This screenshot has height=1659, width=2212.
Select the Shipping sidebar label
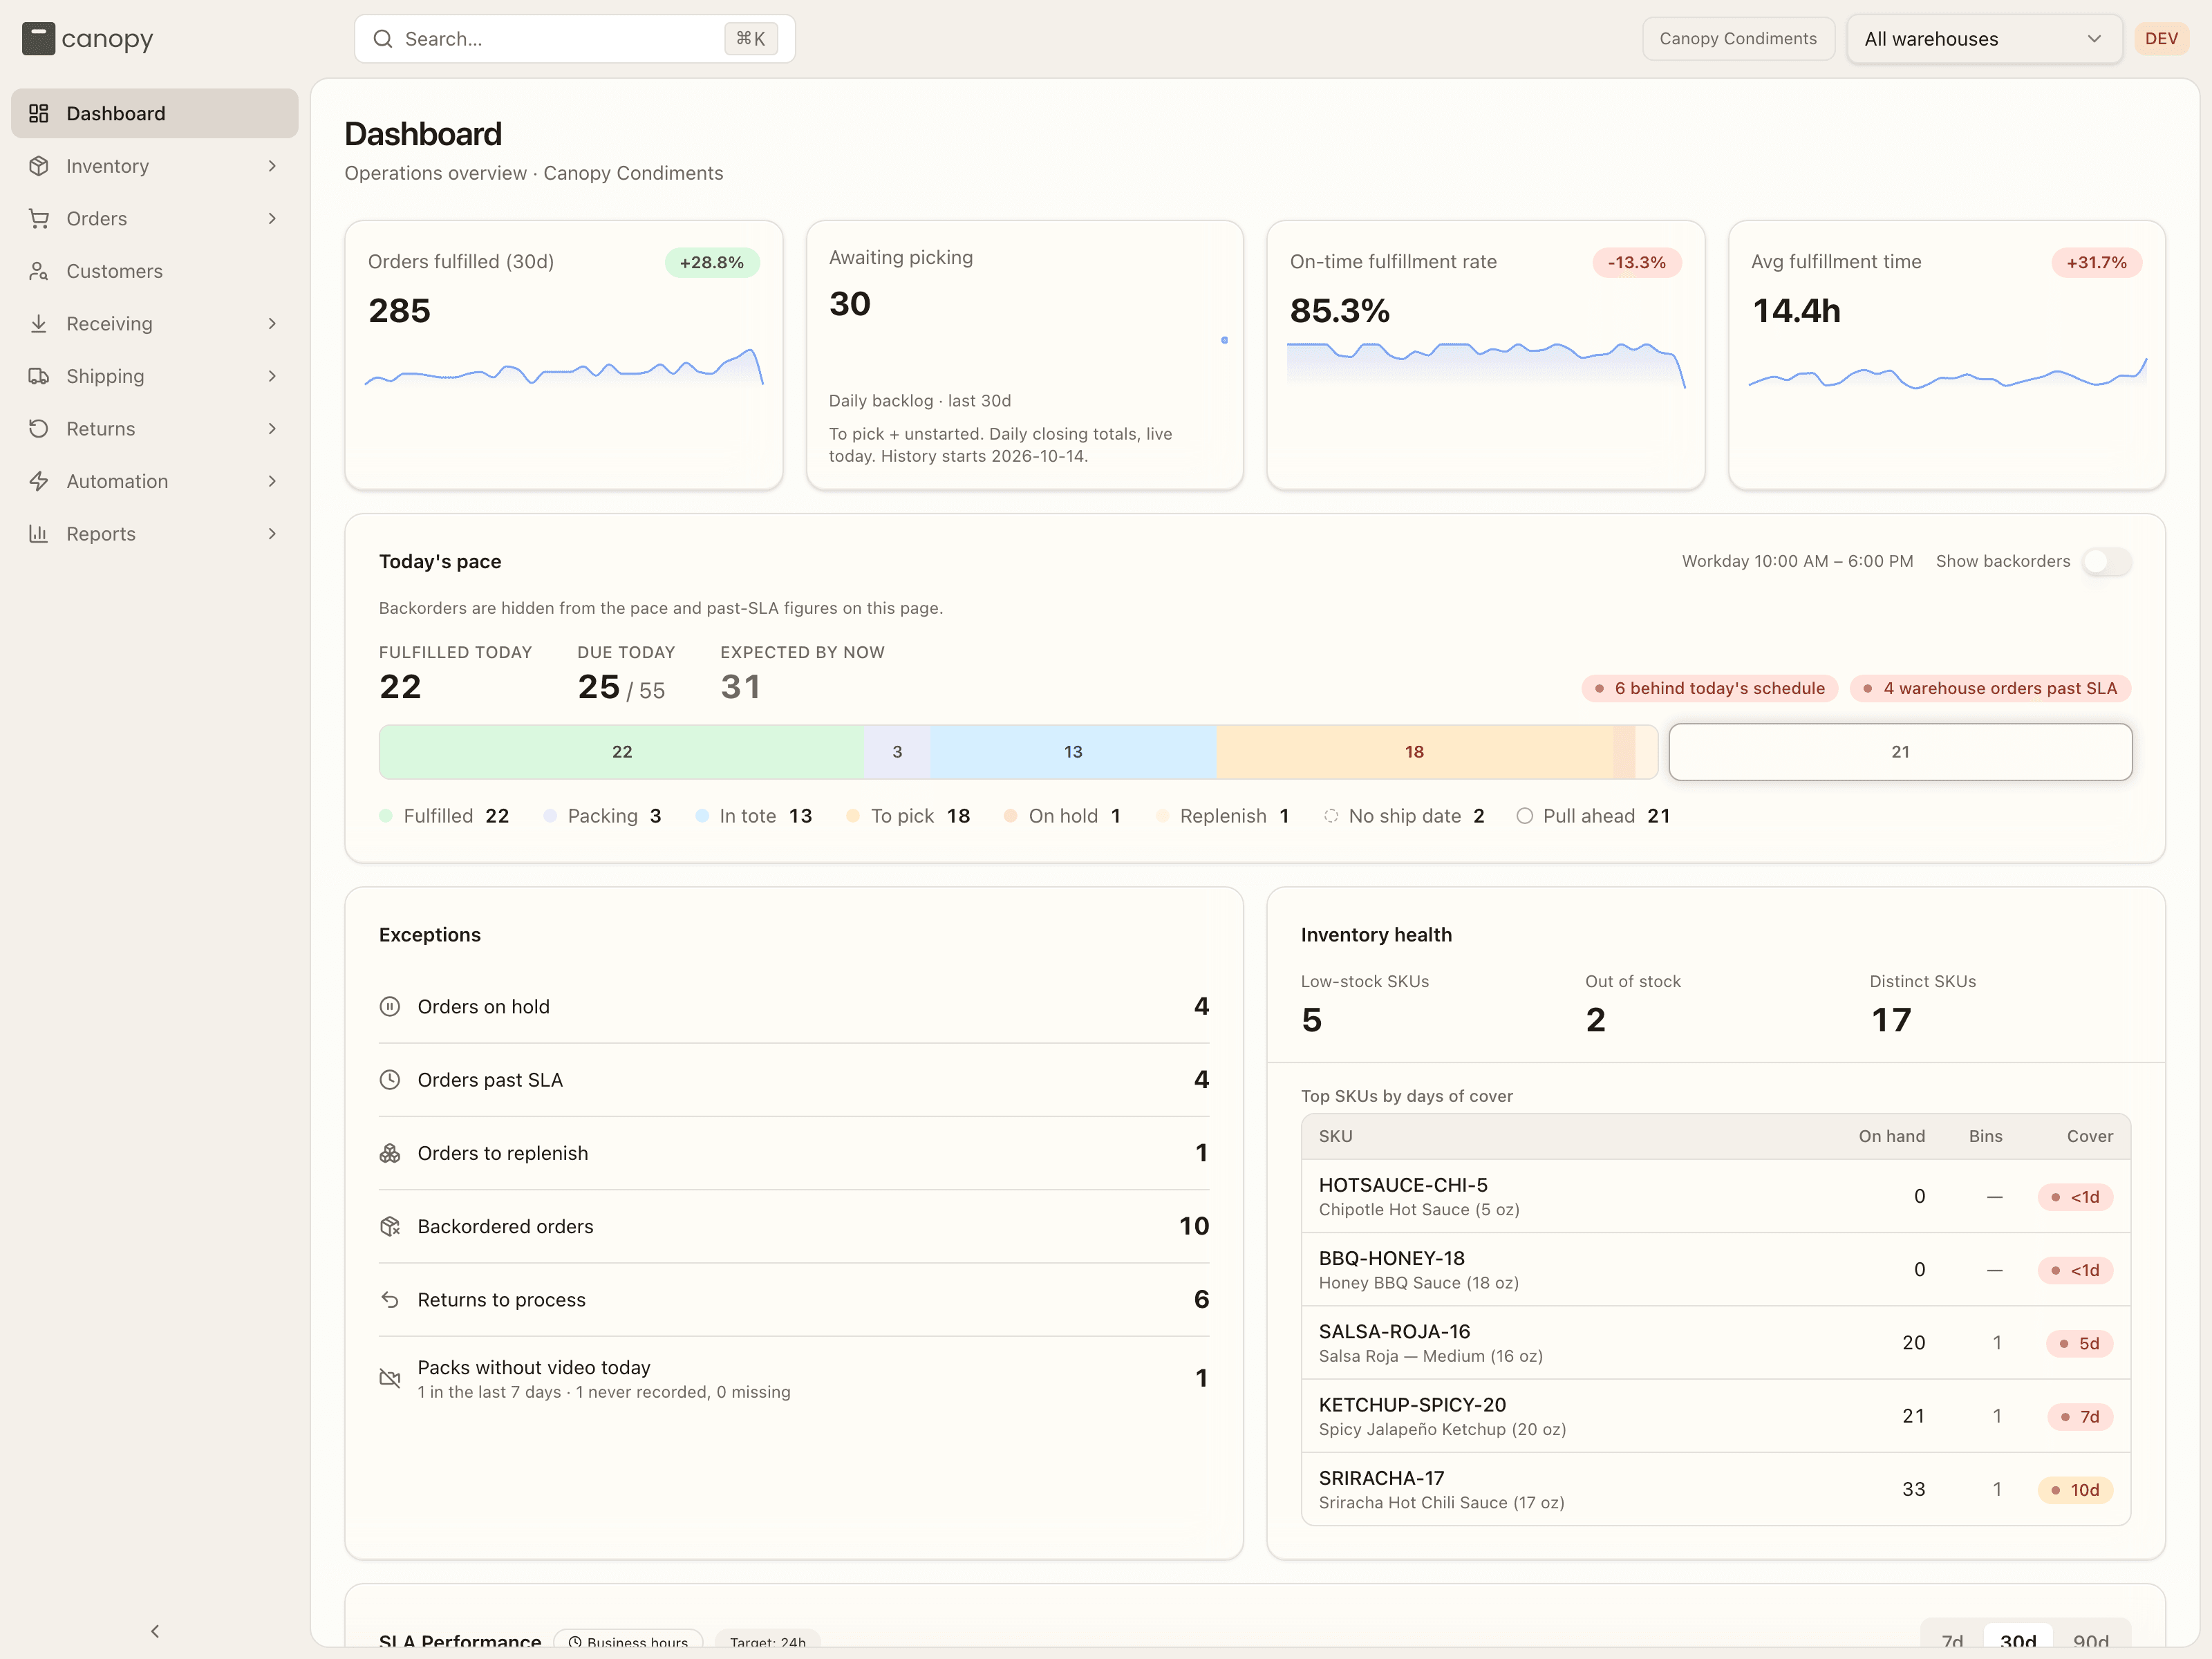click(x=105, y=376)
